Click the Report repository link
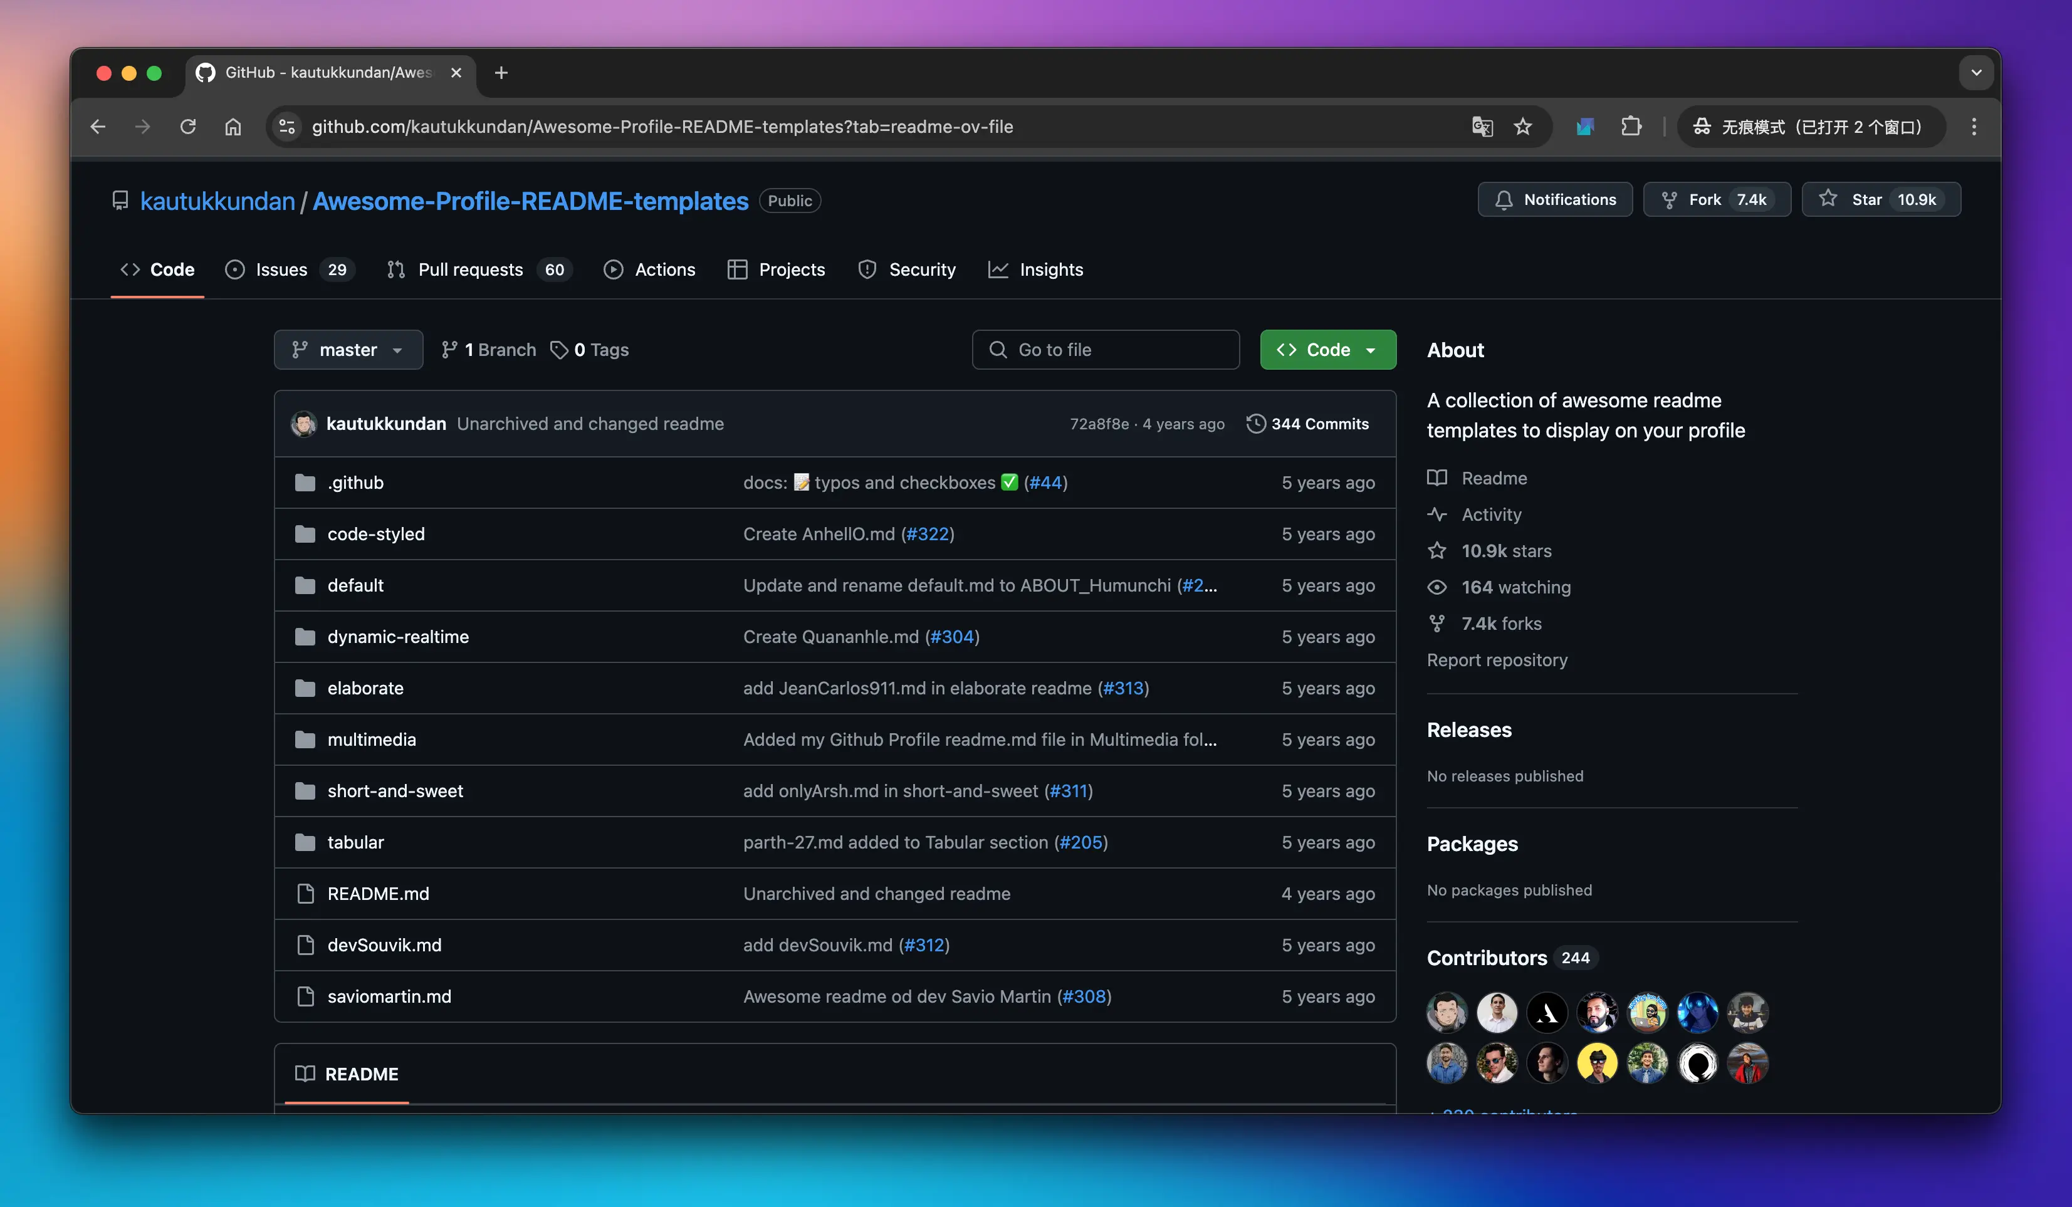The width and height of the screenshot is (2072, 1207). (1497, 659)
